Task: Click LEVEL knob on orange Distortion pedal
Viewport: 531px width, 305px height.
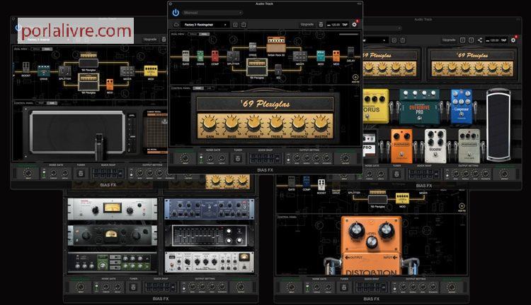Action: (372, 242)
